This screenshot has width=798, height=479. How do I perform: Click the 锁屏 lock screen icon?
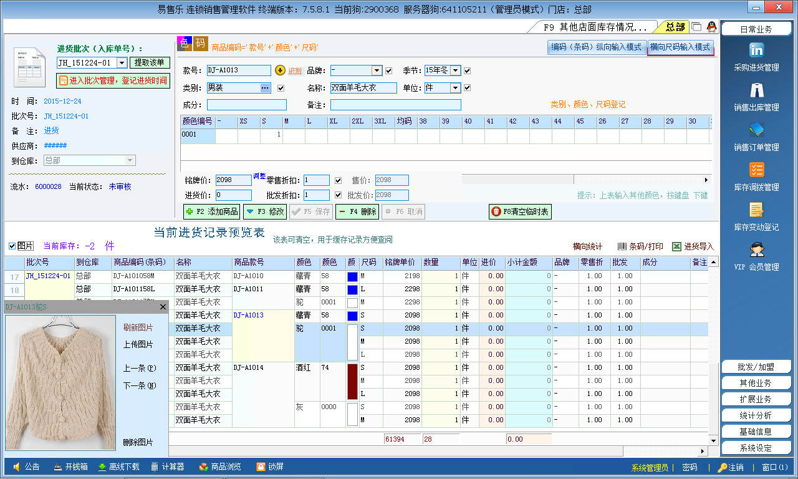point(261,467)
